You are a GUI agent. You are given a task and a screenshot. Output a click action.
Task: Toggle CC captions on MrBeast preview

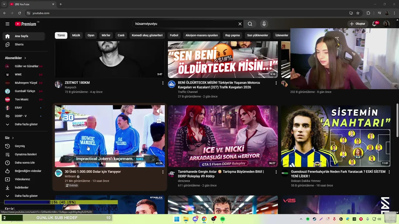(159, 121)
